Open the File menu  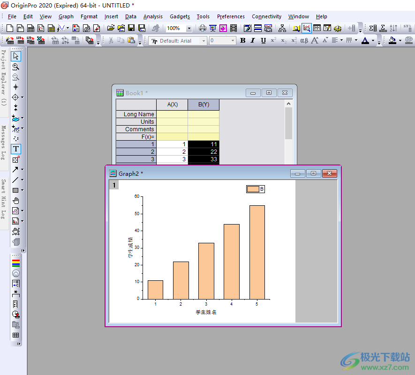[x=12, y=16]
